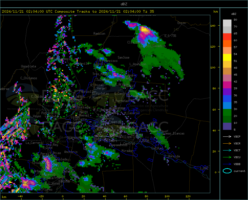This screenshot has width=248, height=200.
Task: Select the 51 dBZ yellow legend swatch
Action: (227, 57)
